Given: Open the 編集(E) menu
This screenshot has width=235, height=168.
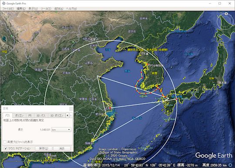Looking at the screenshot, I should (21, 9).
